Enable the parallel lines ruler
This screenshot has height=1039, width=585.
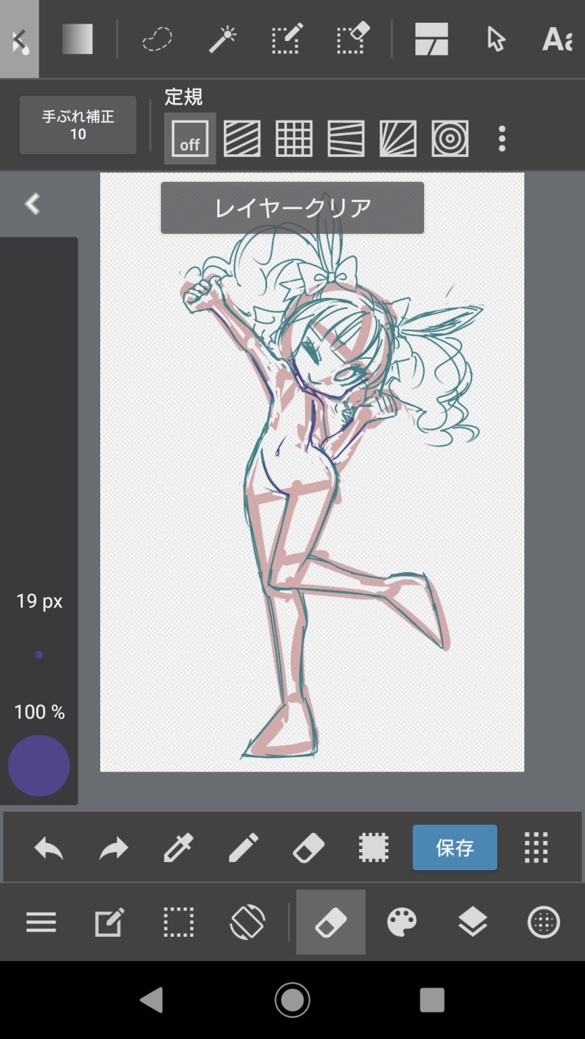click(242, 138)
